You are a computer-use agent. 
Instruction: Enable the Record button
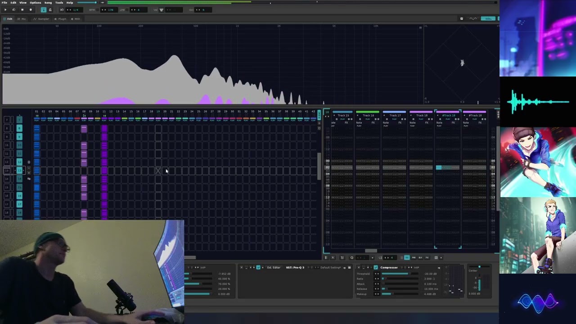pos(31,10)
